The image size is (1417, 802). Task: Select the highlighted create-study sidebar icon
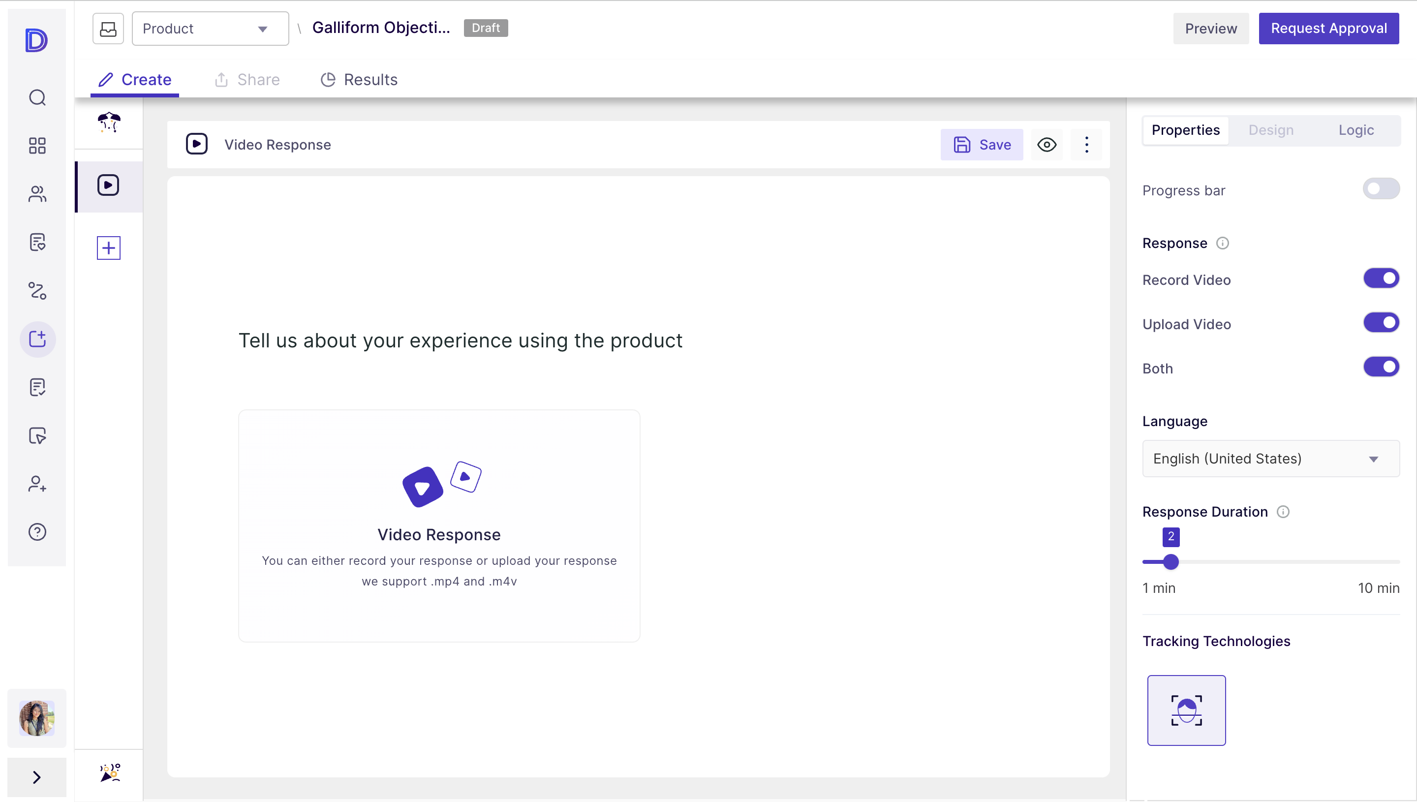pos(37,339)
